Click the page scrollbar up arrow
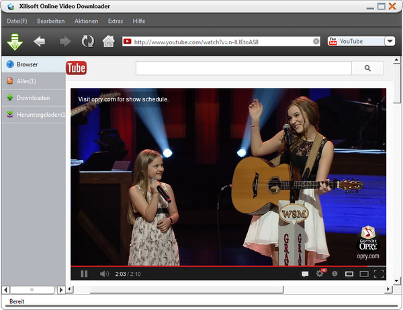Image resolution: width=403 pixels, height=310 pixels. [396, 60]
